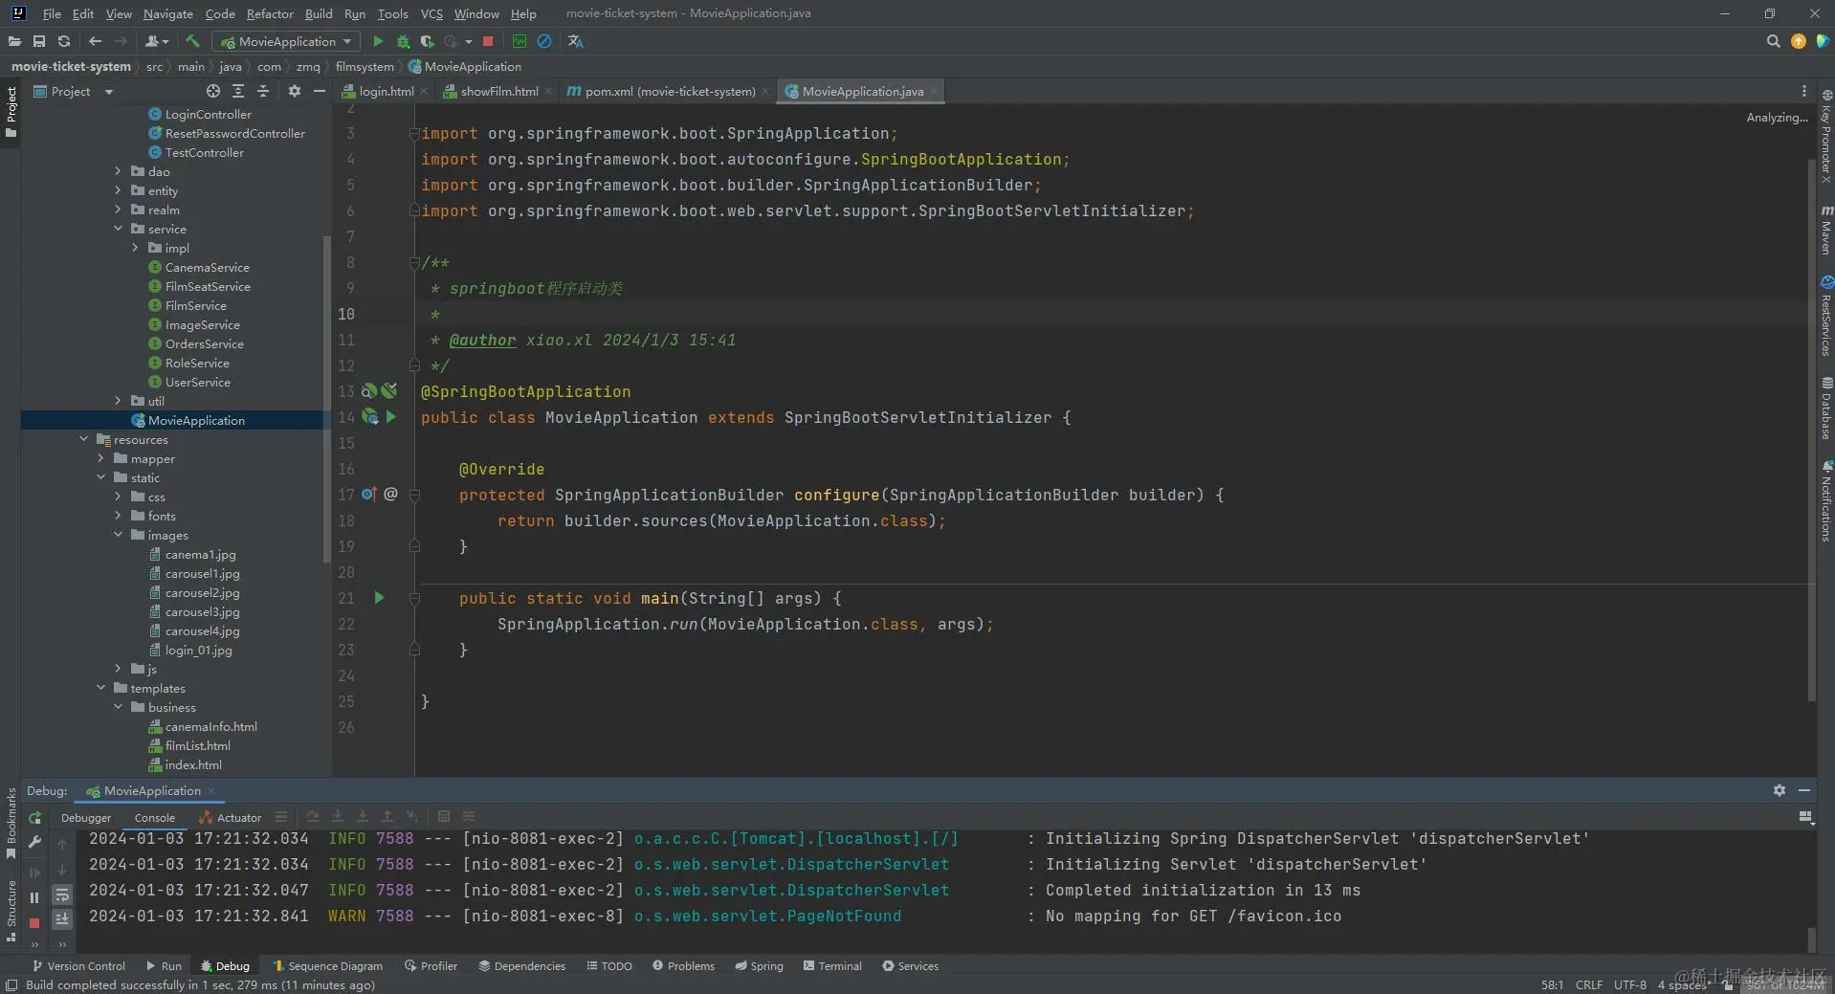Expand the impl folder
The image size is (1835, 994).
coord(135,248)
